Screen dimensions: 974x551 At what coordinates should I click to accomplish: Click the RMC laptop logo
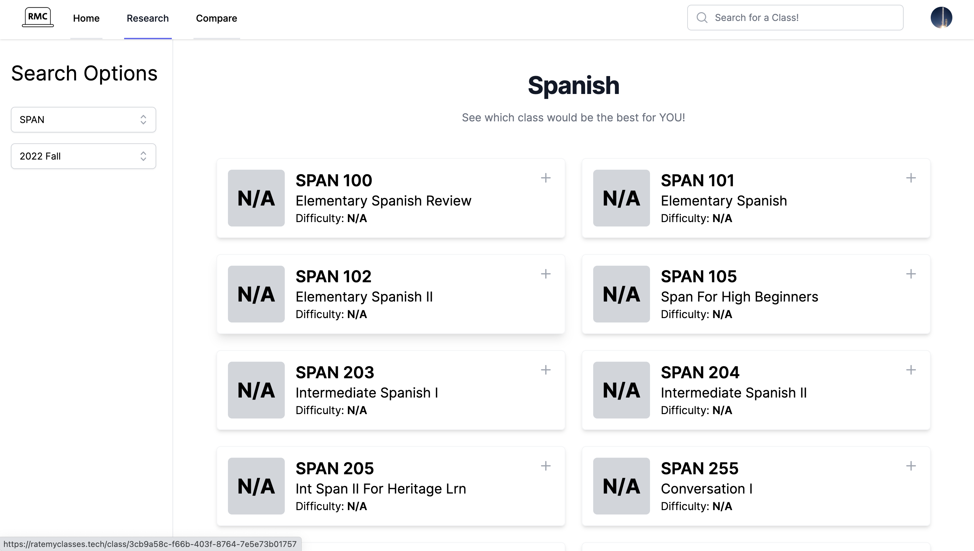[x=38, y=17]
